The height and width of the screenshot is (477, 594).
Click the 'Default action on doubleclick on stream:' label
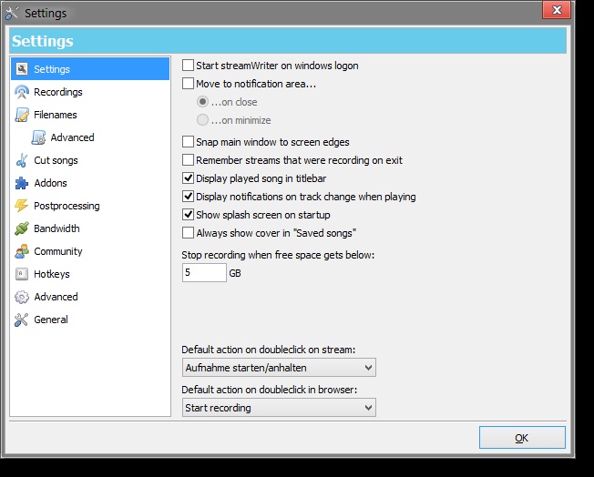coord(269,350)
